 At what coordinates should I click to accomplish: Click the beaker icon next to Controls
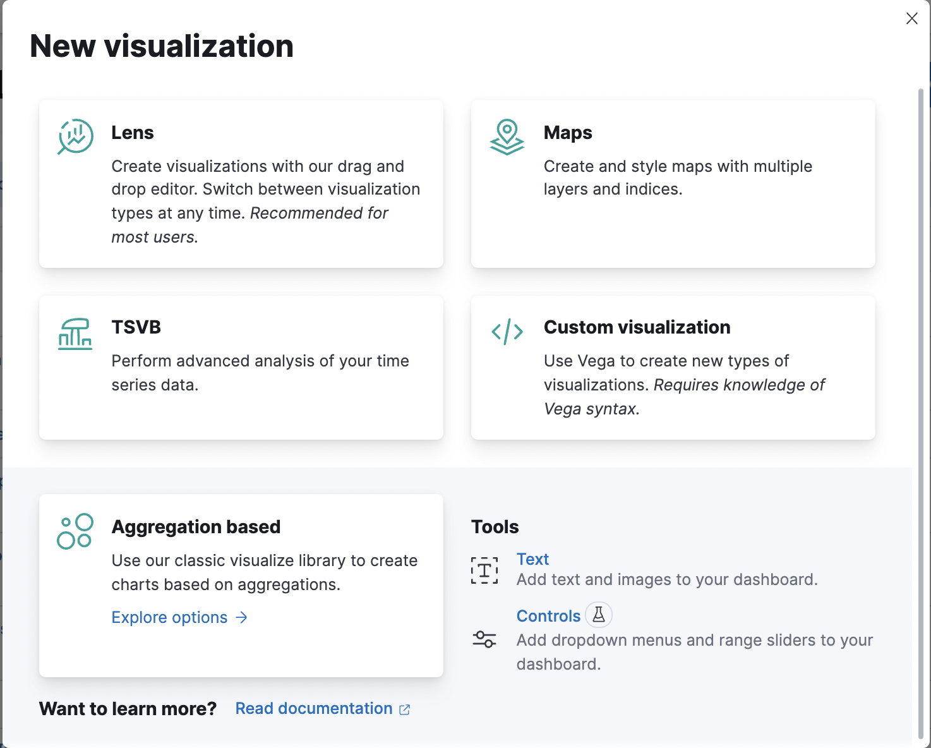click(x=599, y=615)
